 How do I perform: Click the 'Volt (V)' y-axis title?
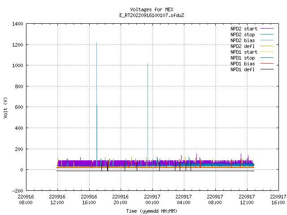click(x=5, y=108)
